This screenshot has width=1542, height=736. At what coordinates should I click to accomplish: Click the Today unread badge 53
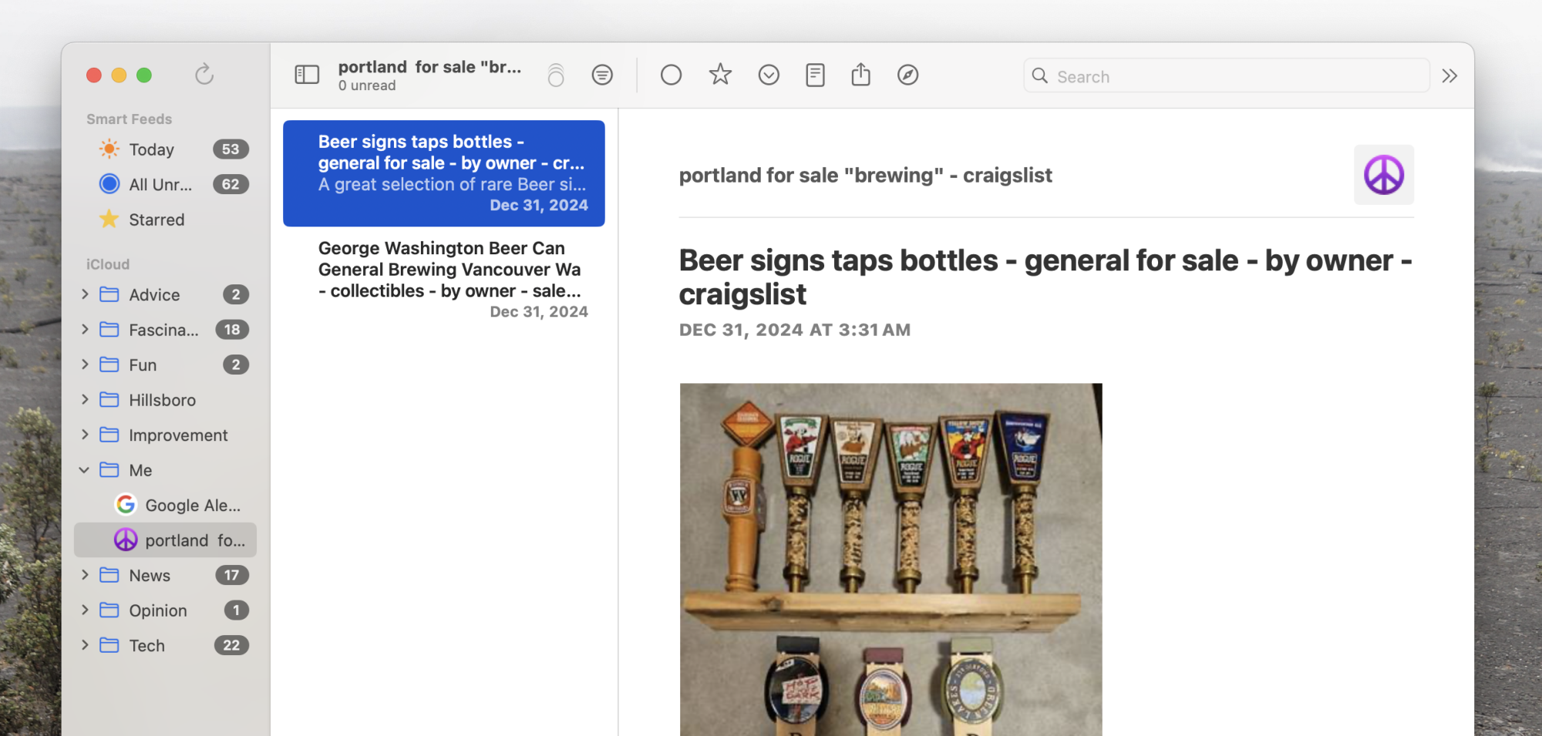click(x=231, y=149)
